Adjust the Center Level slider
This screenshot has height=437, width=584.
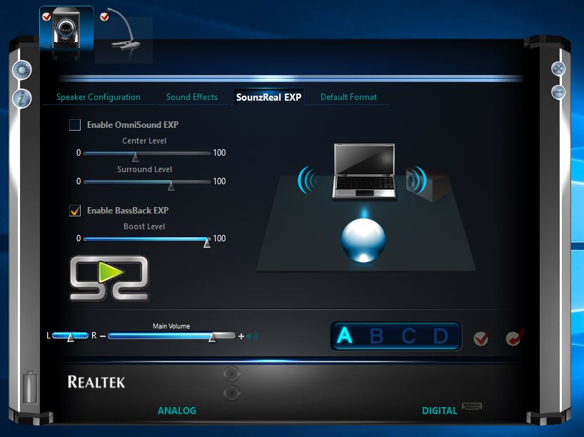[x=147, y=153]
